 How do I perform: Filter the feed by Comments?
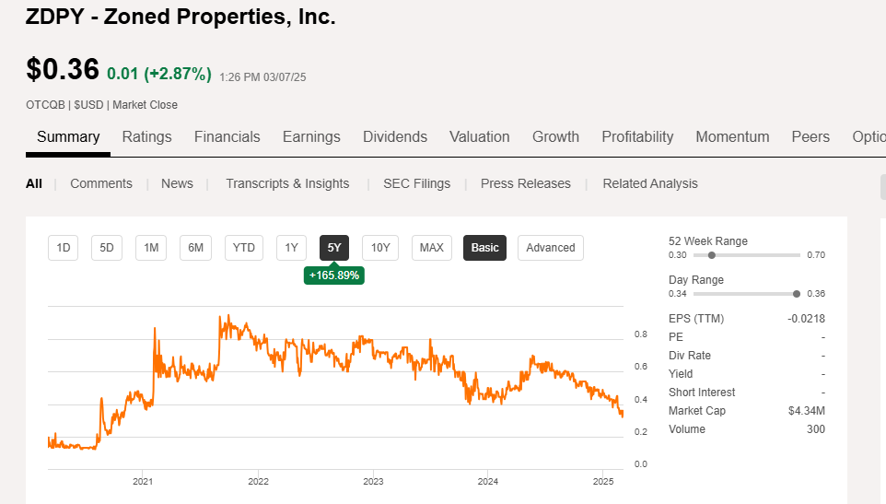click(101, 183)
